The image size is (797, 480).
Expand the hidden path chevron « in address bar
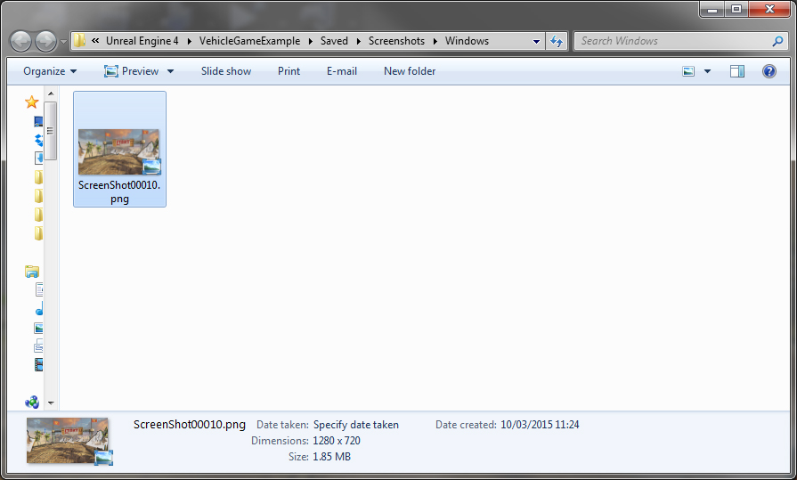pos(95,41)
